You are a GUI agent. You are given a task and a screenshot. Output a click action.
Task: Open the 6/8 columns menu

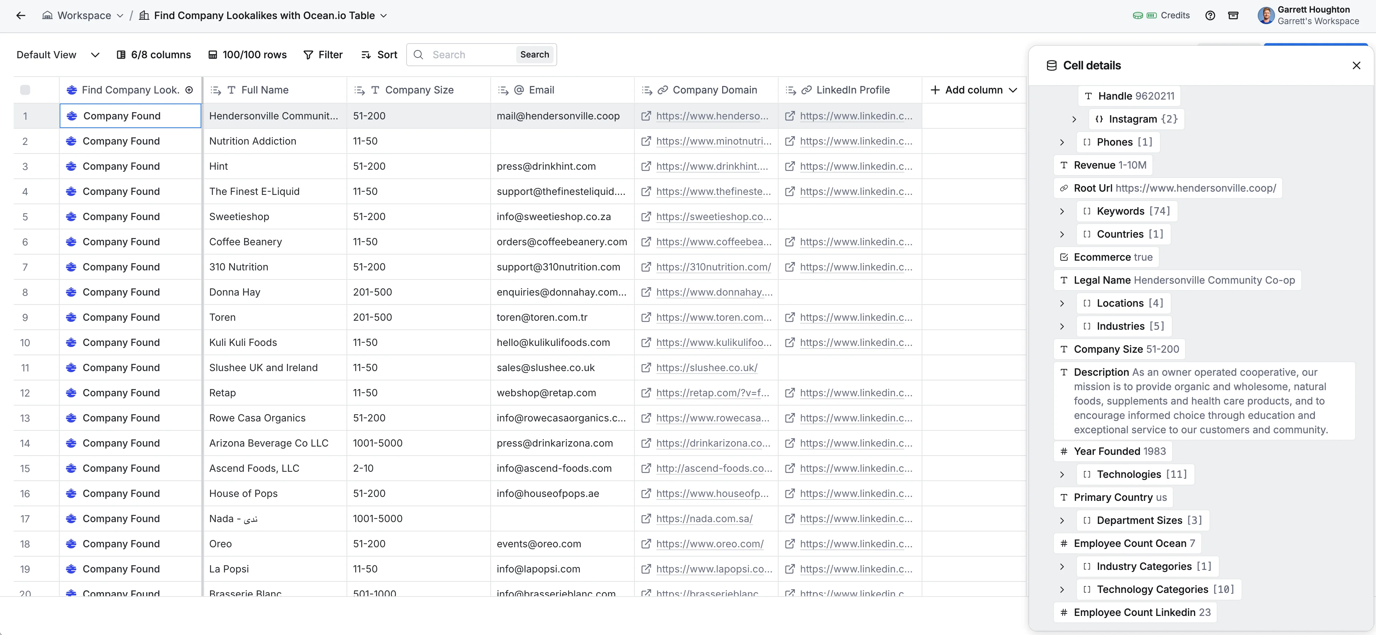[x=154, y=55]
